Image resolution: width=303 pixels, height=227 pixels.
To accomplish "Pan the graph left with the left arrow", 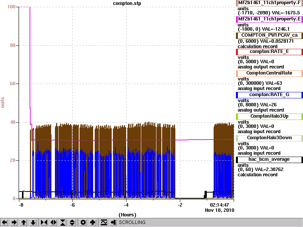I will pos(5,222).
